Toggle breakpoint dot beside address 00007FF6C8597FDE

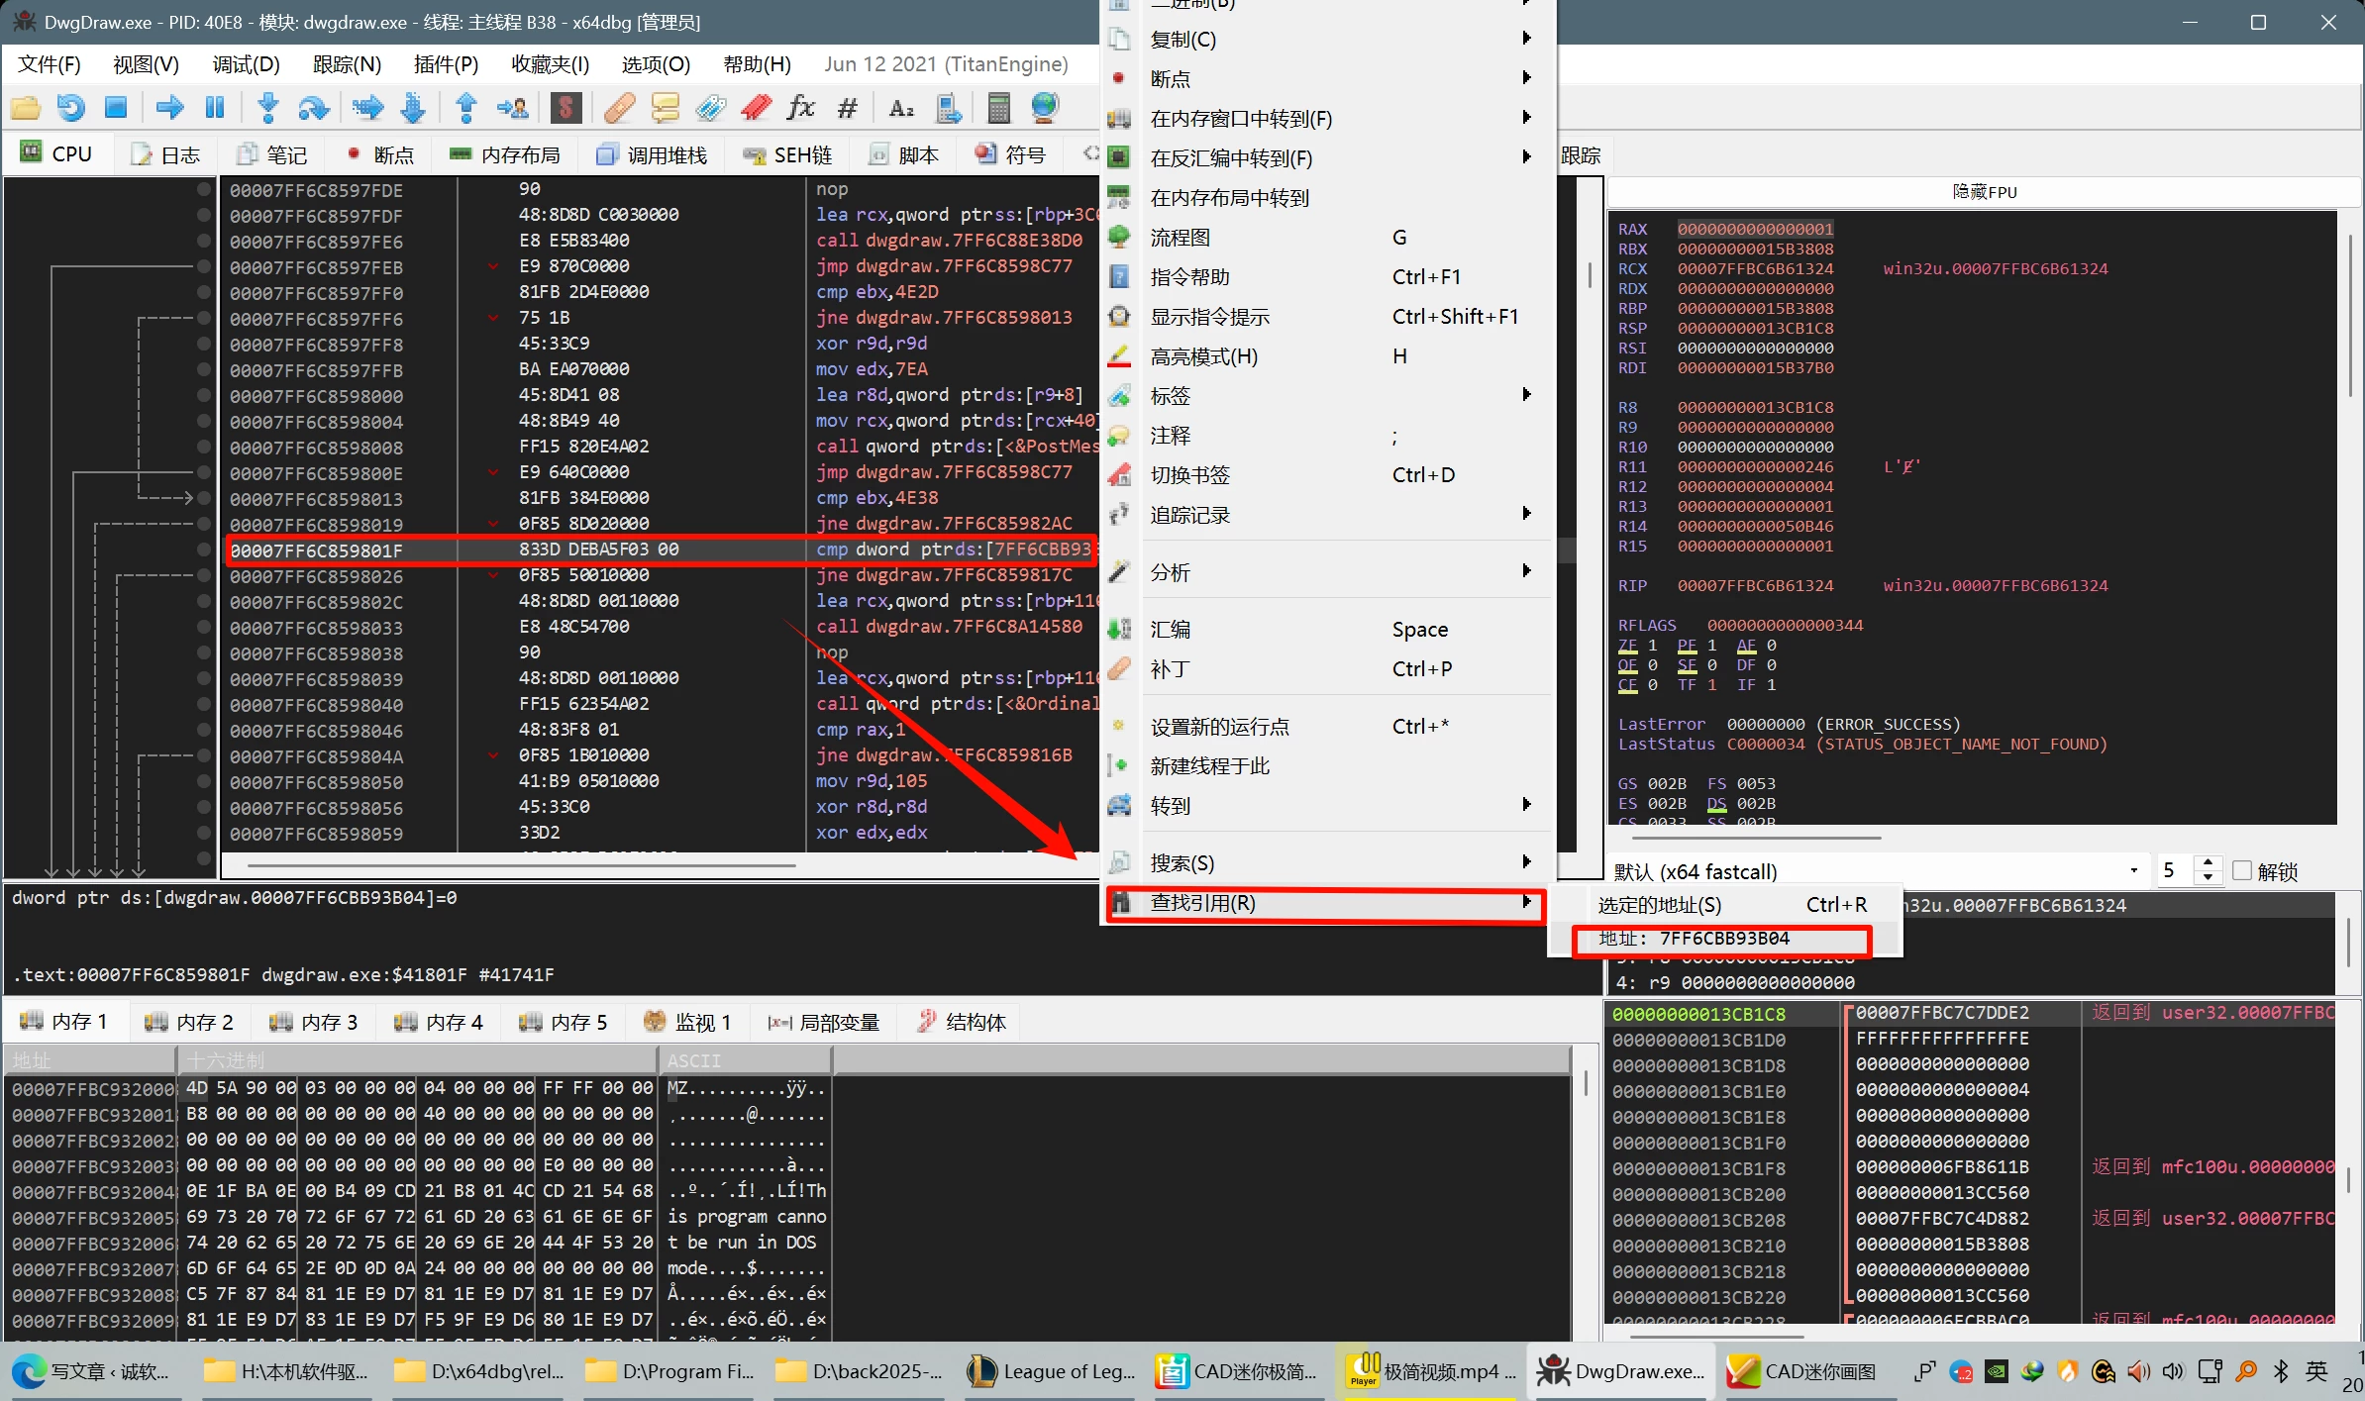[204, 189]
